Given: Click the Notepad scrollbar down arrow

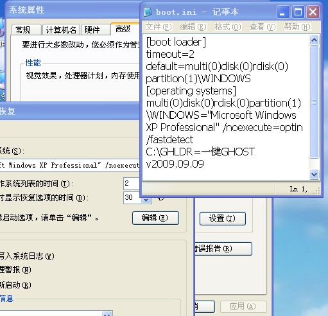Looking at the screenshot, I should pos(315,175).
